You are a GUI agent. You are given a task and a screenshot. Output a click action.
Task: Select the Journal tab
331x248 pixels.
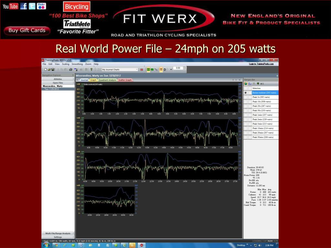(x=84, y=80)
